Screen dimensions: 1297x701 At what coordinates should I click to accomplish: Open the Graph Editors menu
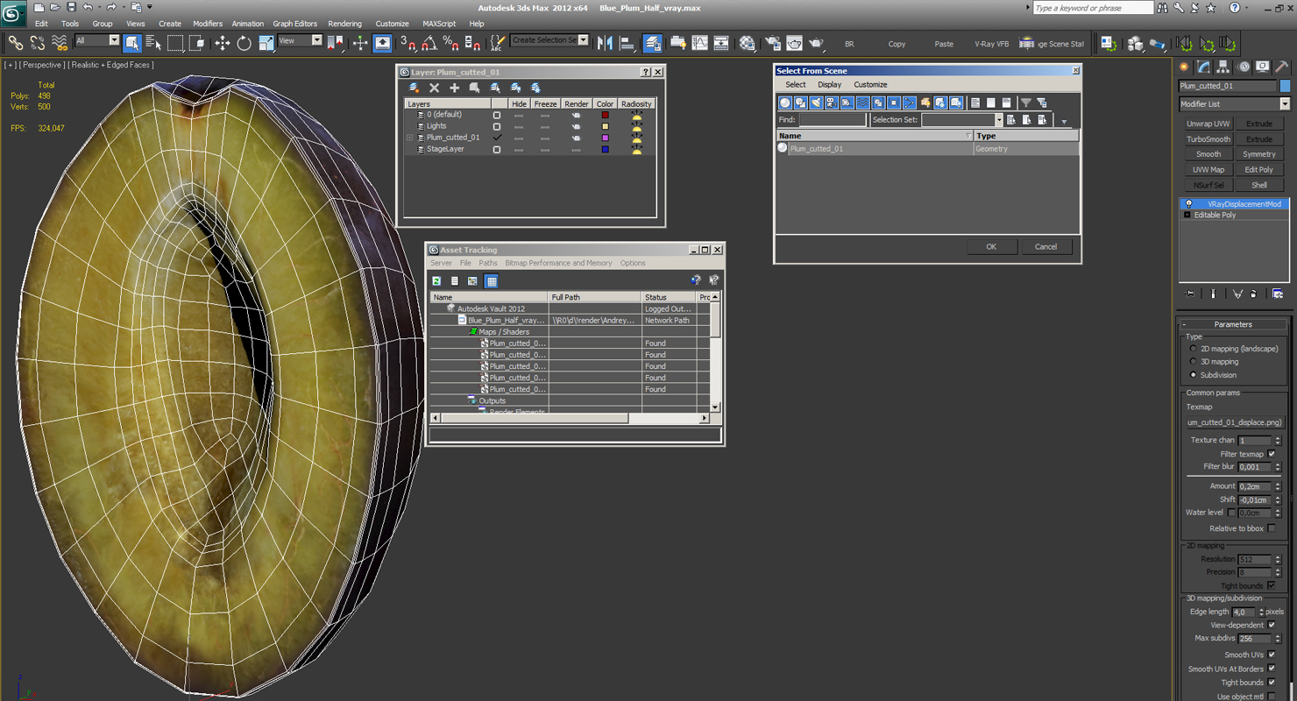pyautogui.click(x=295, y=24)
